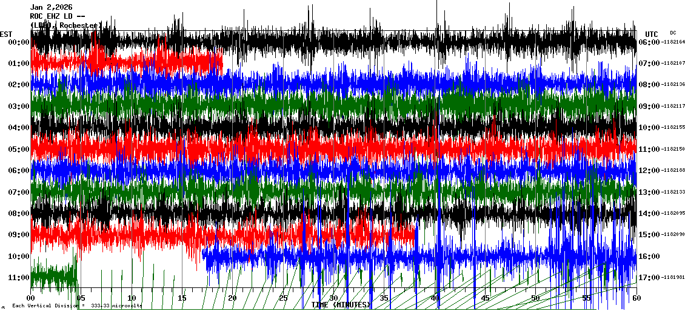Viewport: 685px width, 314px height.
Task: Click the TIME (MINUTES) axis title
Action: click(x=341, y=305)
